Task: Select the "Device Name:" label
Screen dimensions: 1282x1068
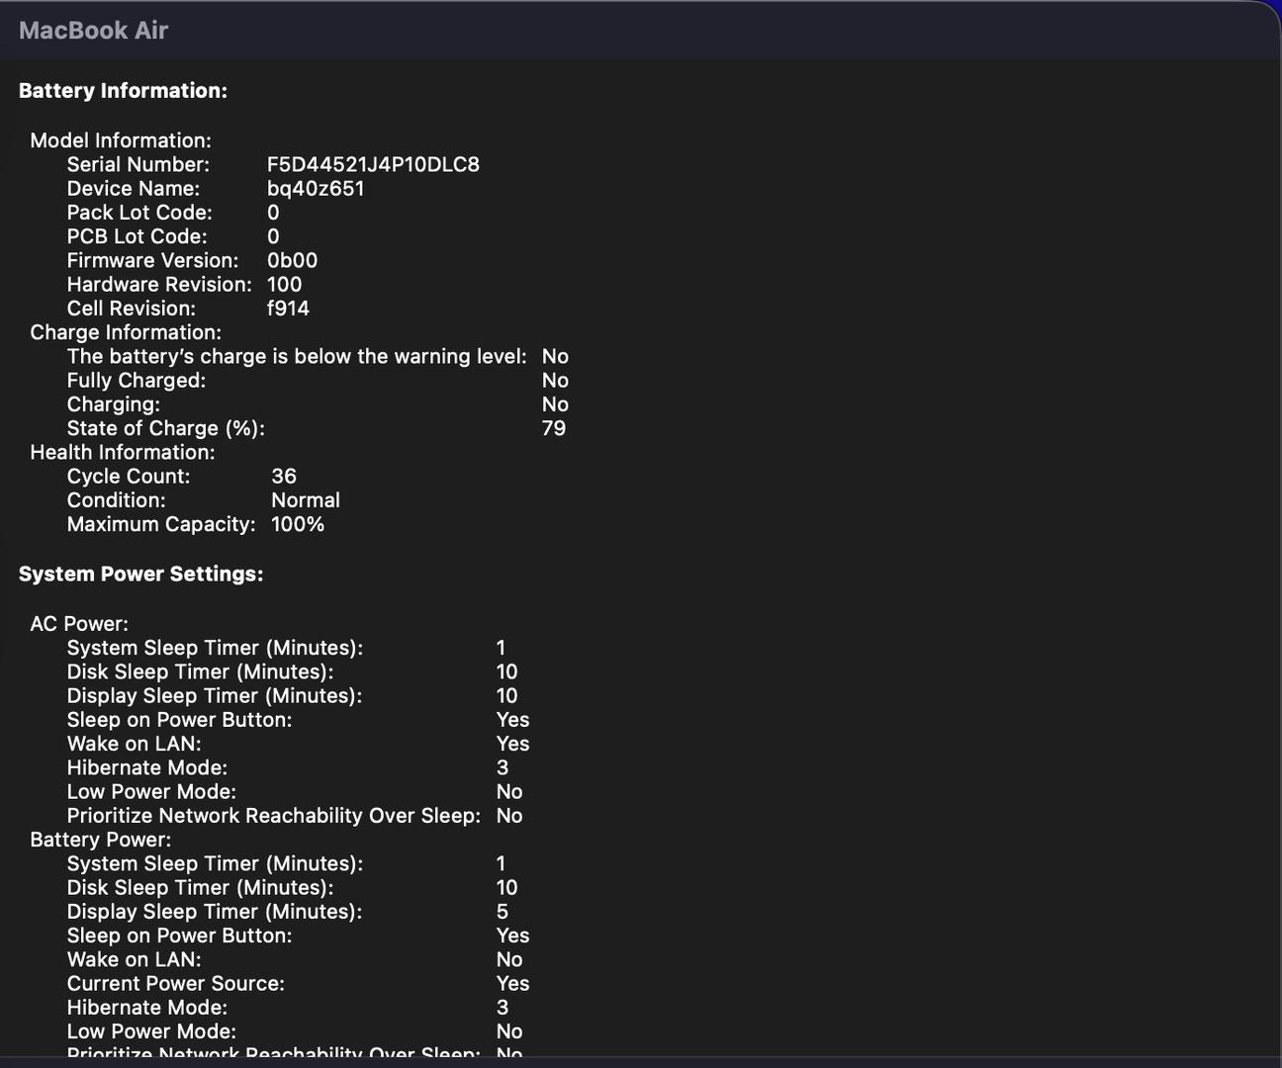Action: (x=134, y=188)
